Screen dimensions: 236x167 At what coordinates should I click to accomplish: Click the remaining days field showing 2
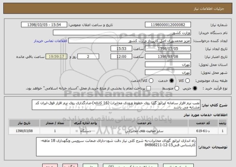(x=88, y=57)
